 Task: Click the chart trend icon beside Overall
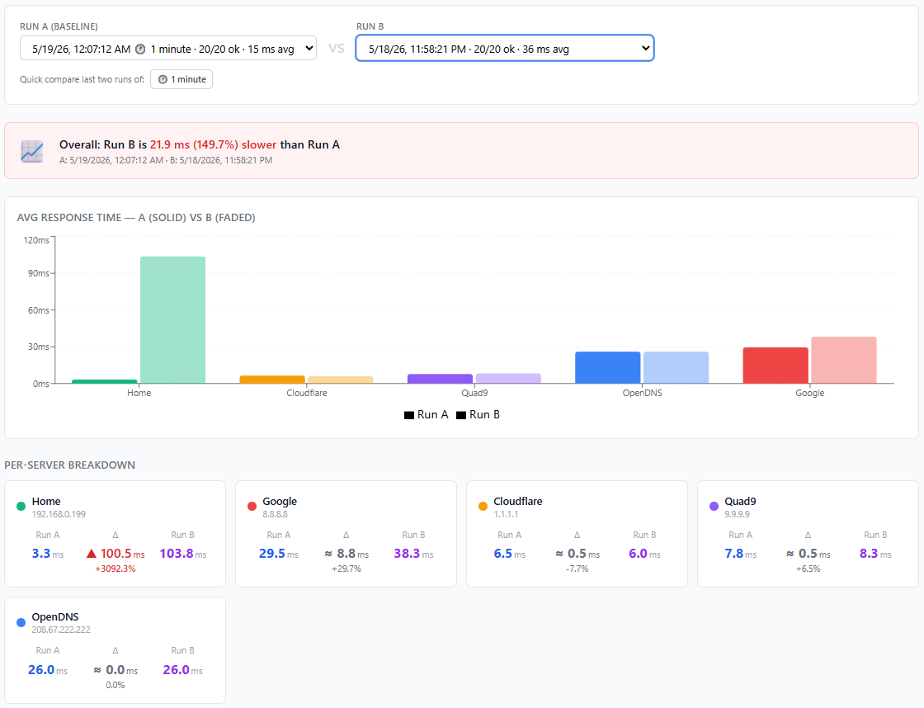(x=32, y=151)
